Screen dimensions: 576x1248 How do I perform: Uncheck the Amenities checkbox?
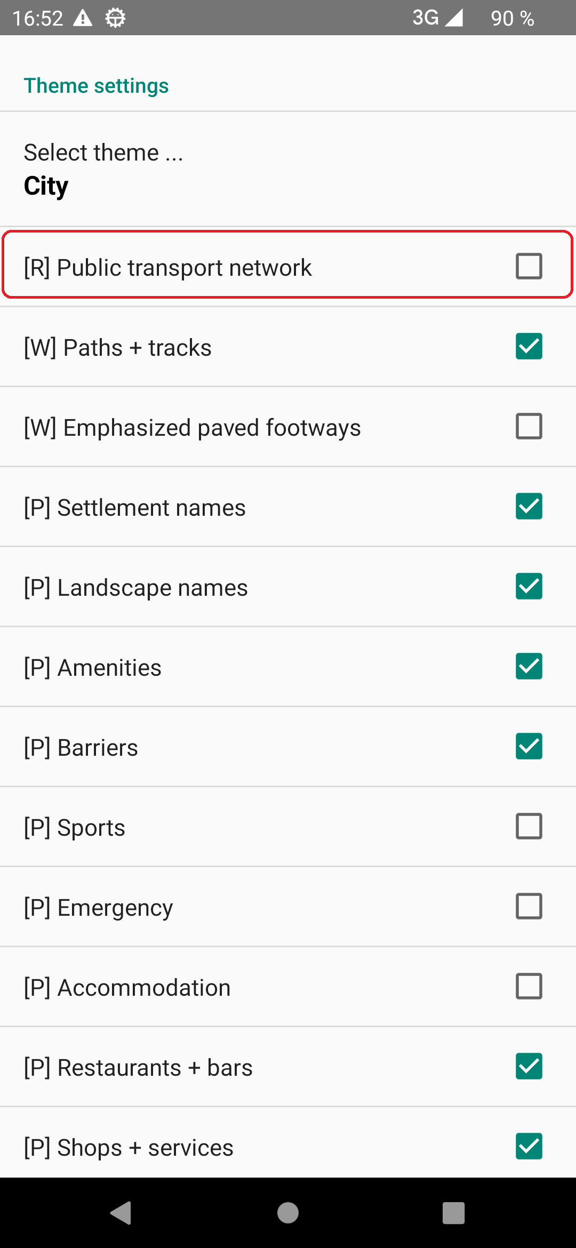point(529,666)
